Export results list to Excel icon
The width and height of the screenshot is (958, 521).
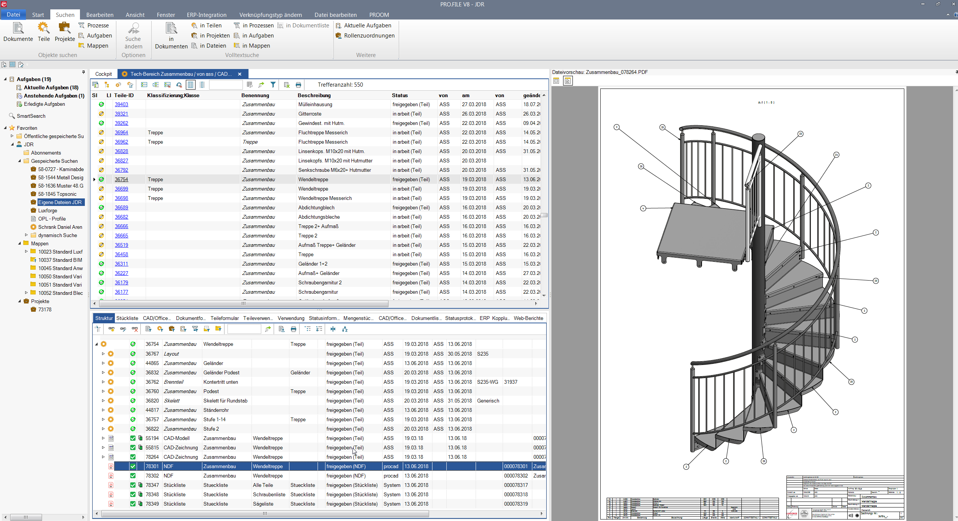pyautogui.click(x=287, y=85)
